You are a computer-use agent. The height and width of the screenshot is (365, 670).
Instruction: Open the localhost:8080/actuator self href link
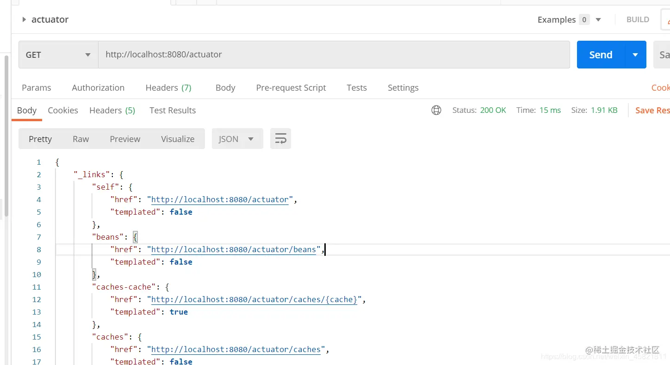click(x=220, y=199)
